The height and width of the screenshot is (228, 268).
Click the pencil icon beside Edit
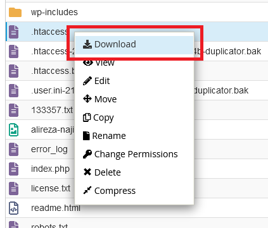coord(87,81)
